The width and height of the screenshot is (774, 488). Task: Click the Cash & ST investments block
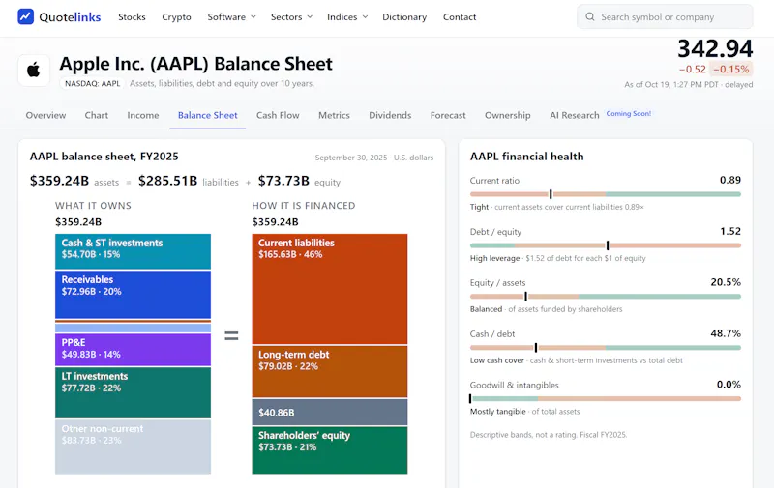pos(133,251)
